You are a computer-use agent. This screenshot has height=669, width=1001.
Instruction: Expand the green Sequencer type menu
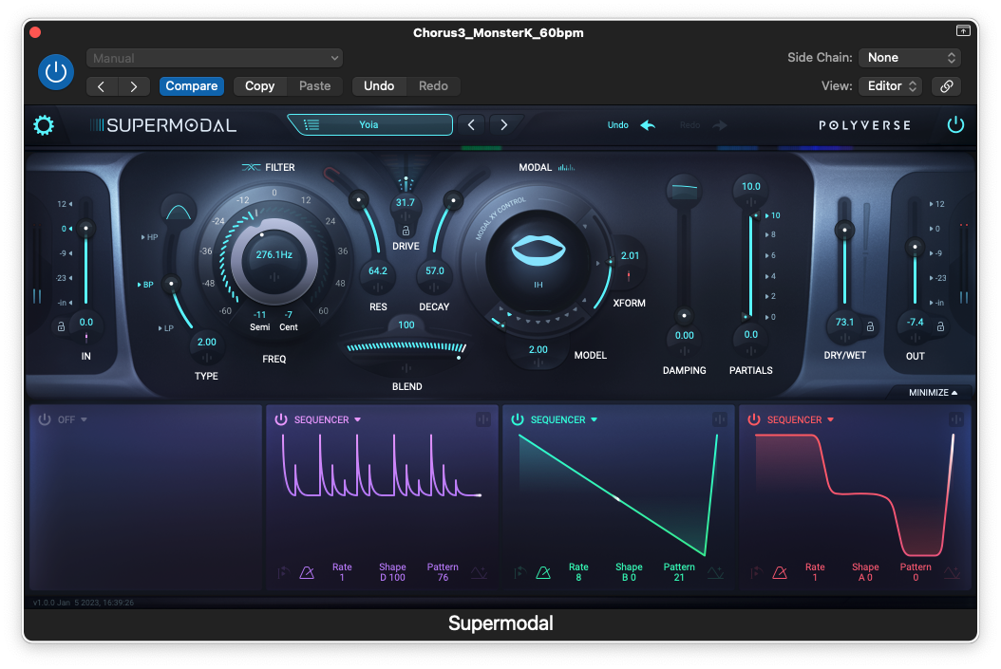click(x=595, y=419)
